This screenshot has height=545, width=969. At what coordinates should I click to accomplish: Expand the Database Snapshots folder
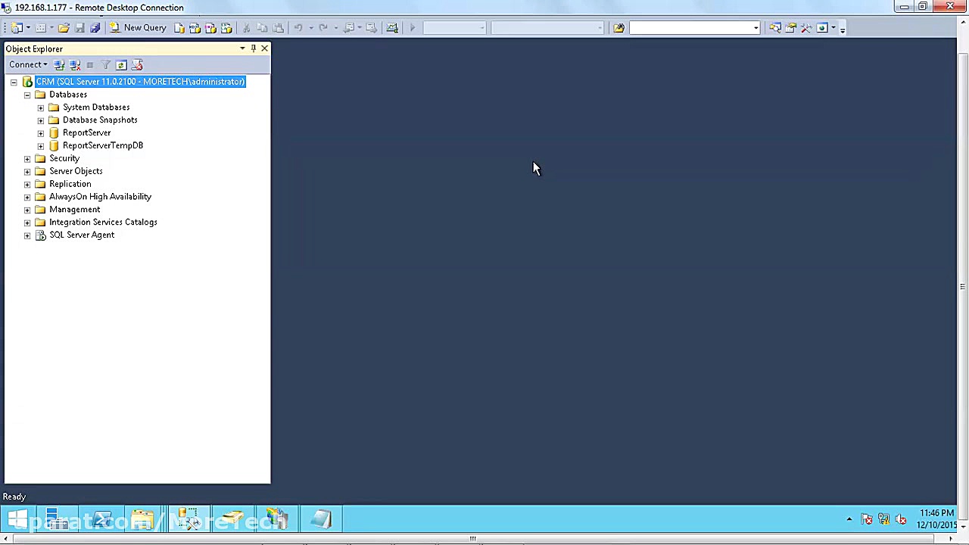coord(41,120)
